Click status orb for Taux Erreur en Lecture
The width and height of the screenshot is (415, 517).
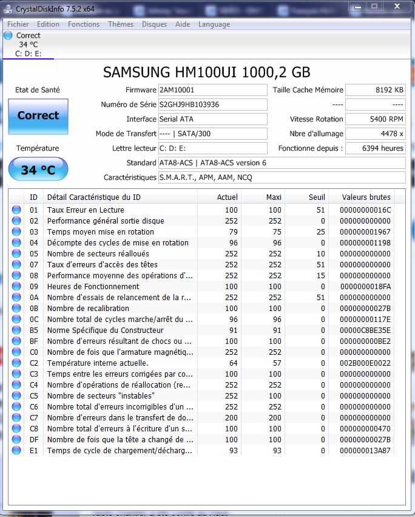click(x=16, y=210)
